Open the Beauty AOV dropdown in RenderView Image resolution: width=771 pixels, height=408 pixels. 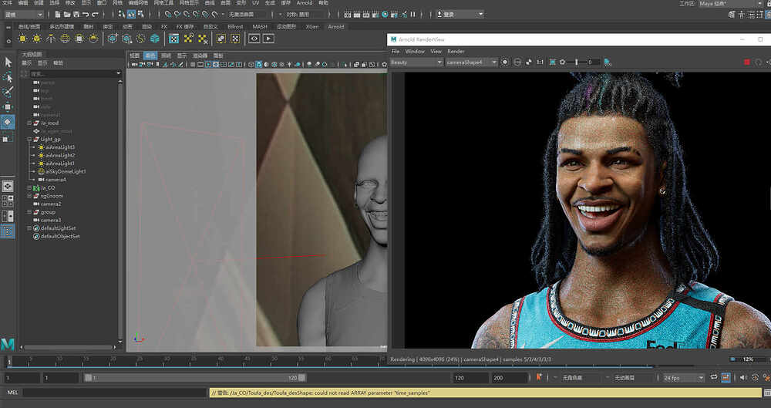(416, 62)
